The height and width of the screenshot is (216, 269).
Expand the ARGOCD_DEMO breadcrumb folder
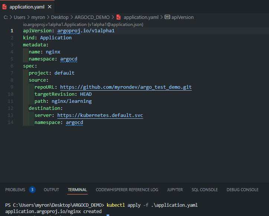pos(92,17)
